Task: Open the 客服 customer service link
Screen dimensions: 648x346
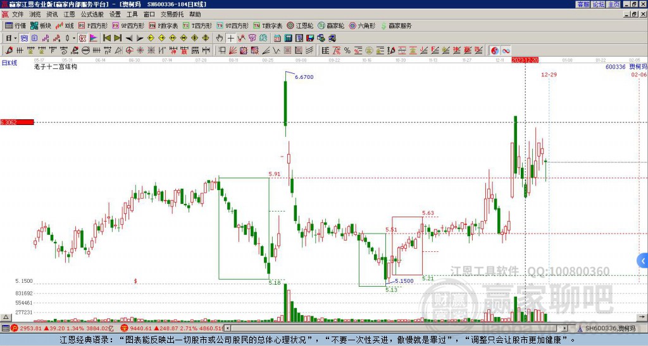Action: (583, 4)
